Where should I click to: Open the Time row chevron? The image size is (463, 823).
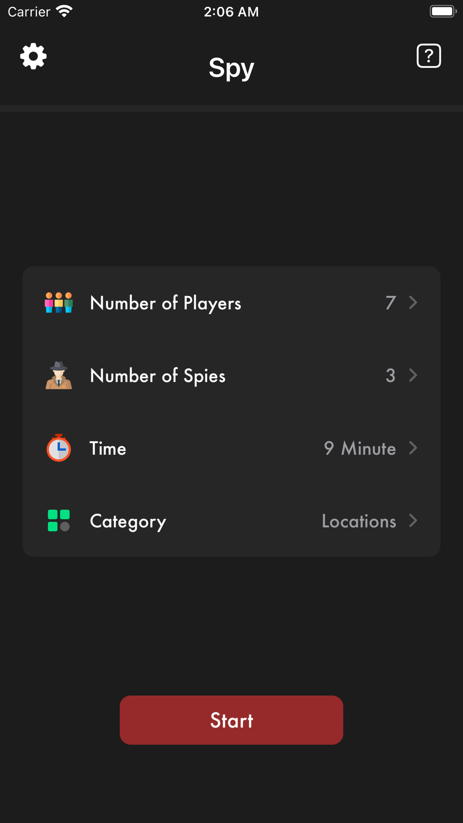tap(413, 448)
